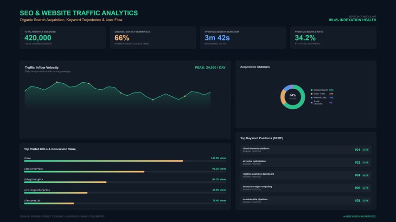The width and height of the screenshot is (396, 222).
Task: Click the Social Channels purple legend swatch
Action: tap(312, 103)
